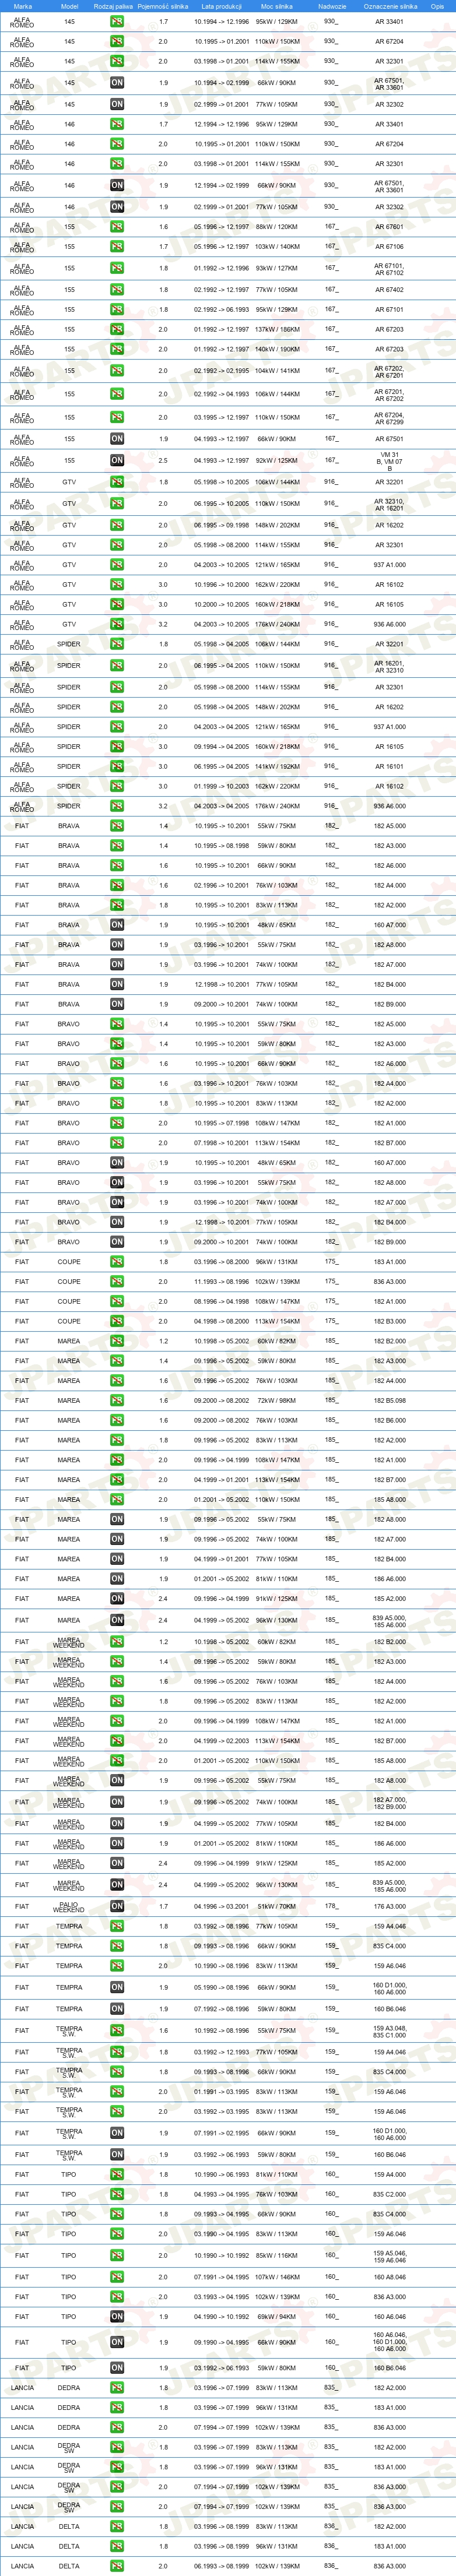Click diesel ON icon in Alfa Romeo 145 66kW row
Screen dimensions: 456x2576
tap(117, 83)
